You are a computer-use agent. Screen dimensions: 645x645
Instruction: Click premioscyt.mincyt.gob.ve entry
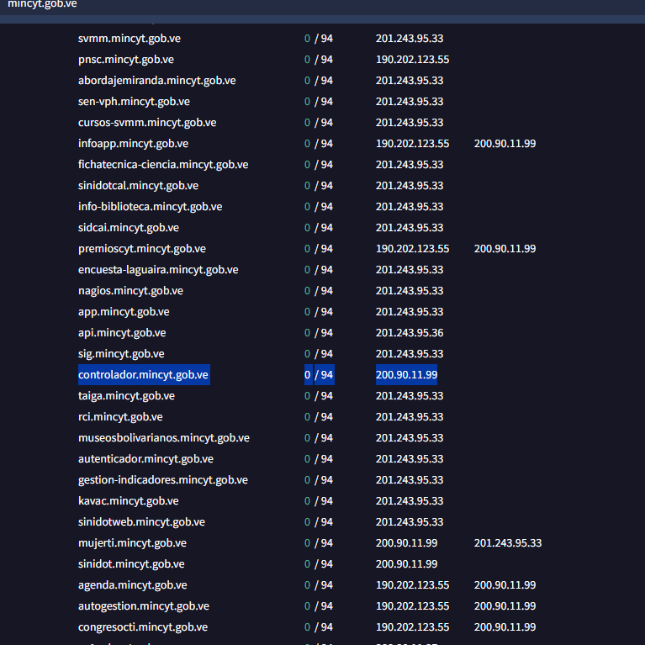click(142, 248)
